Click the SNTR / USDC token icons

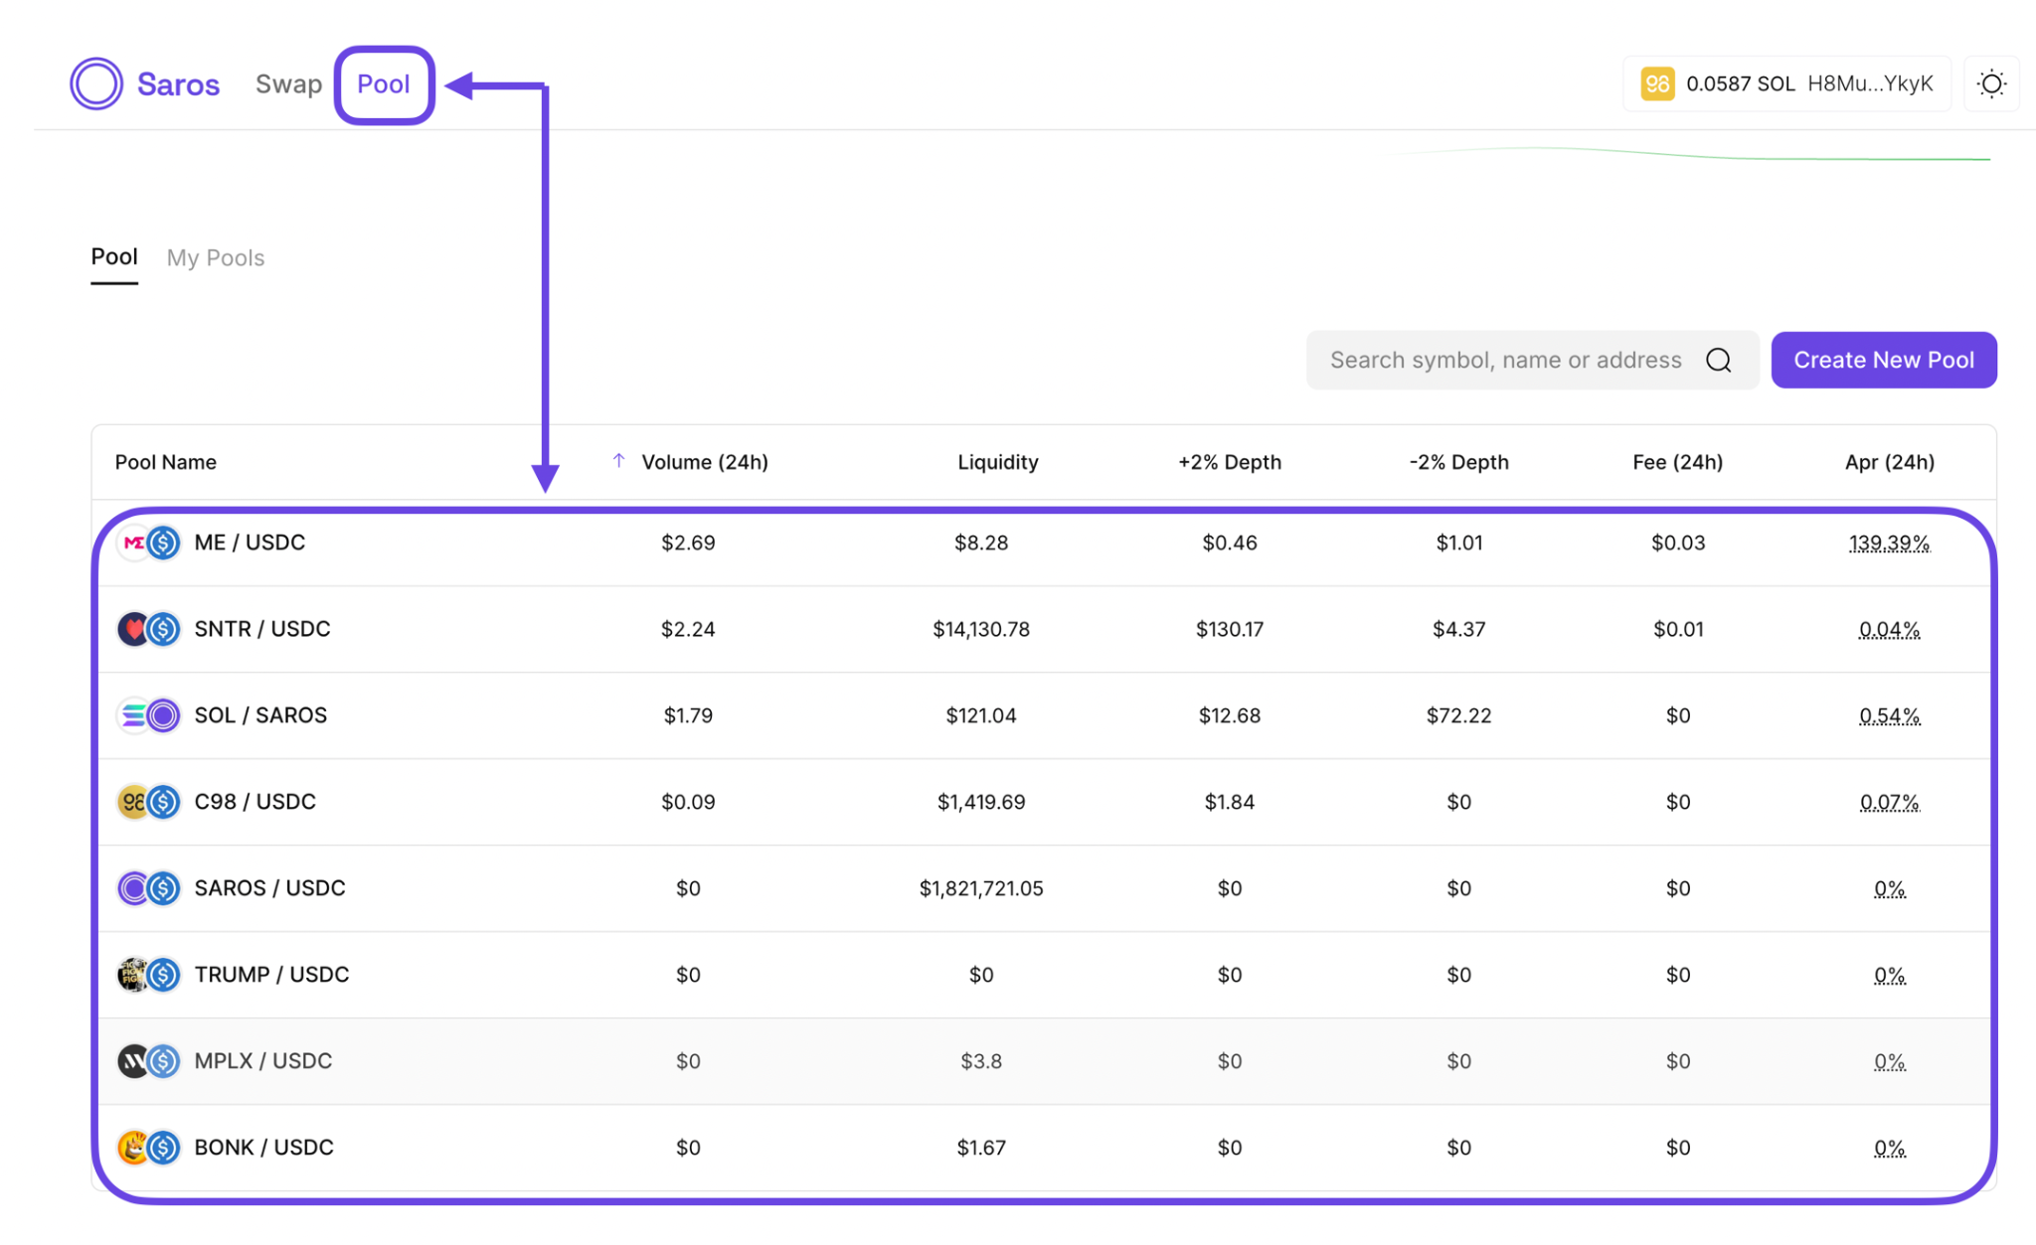coord(149,629)
